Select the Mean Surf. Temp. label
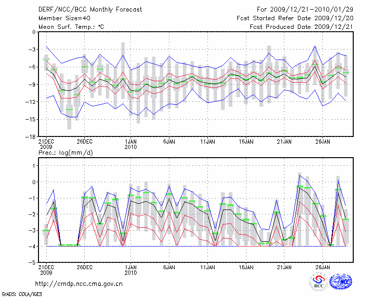The width and height of the screenshot is (385, 297). [x=71, y=27]
